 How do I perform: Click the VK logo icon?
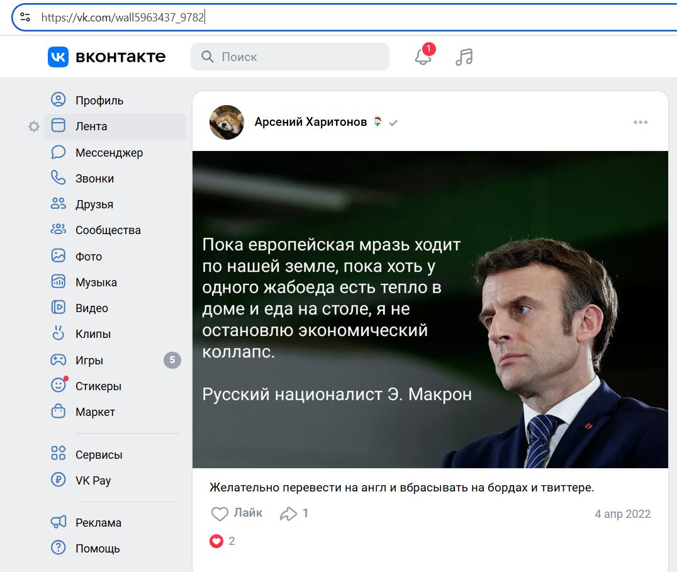(58, 57)
